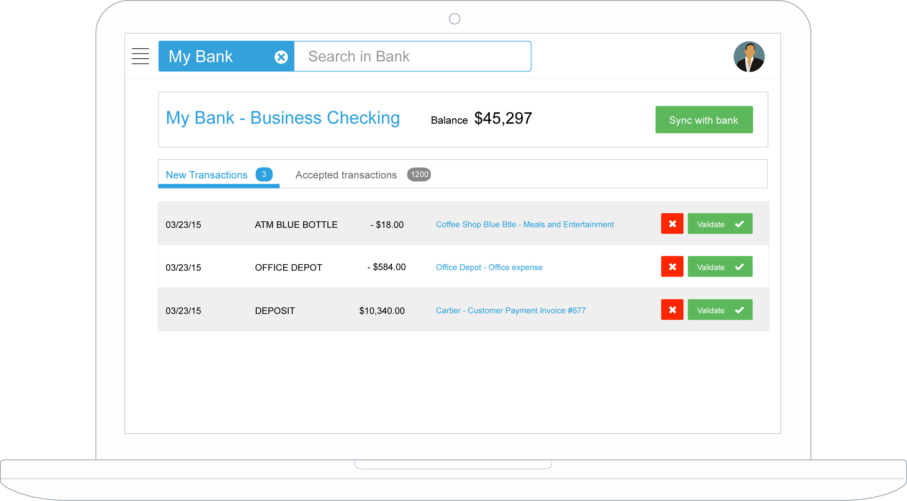
Task: Open Cartier - Customer Payment Invoice #677
Action: tap(510, 310)
